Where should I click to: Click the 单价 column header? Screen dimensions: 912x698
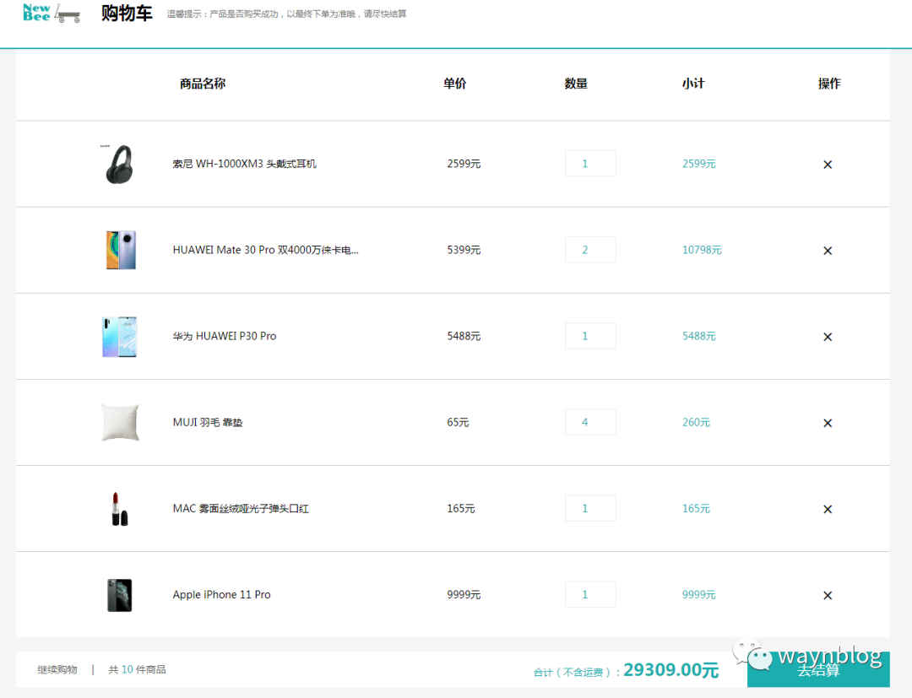click(x=455, y=84)
